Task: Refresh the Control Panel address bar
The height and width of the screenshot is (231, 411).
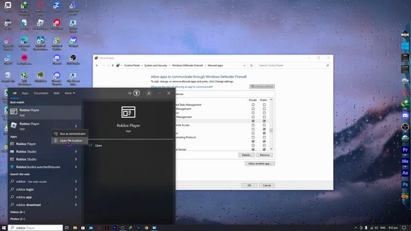Action: point(251,65)
